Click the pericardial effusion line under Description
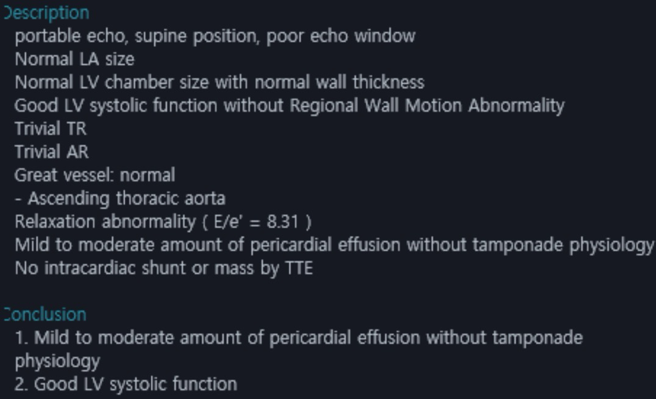This screenshot has width=656, height=399. click(333, 245)
